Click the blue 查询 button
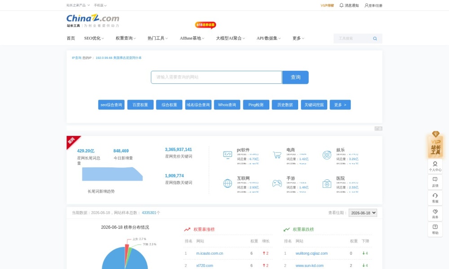The width and height of the screenshot is (449, 269). tap(295, 77)
